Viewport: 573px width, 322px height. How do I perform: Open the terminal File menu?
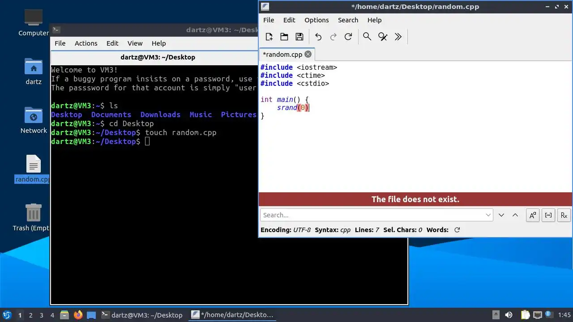click(x=60, y=43)
